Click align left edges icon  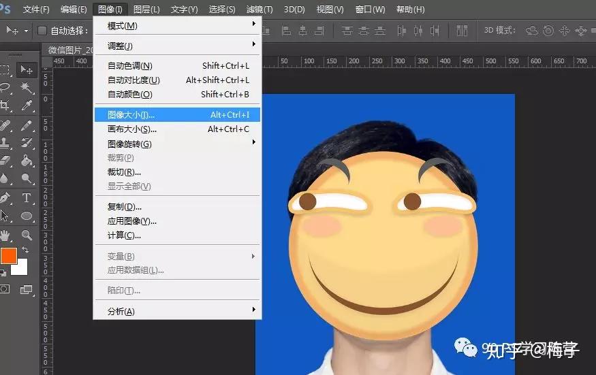point(287,31)
